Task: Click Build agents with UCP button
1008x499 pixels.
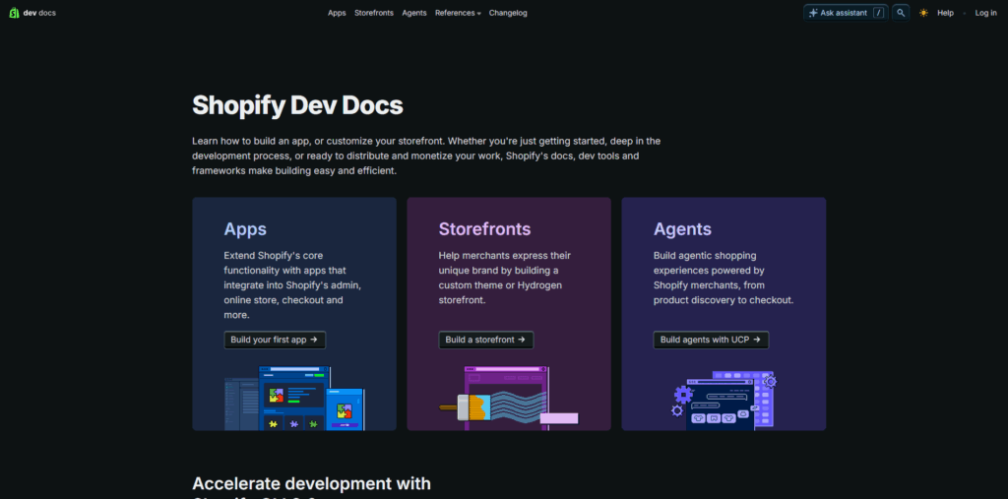Action: coord(711,340)
